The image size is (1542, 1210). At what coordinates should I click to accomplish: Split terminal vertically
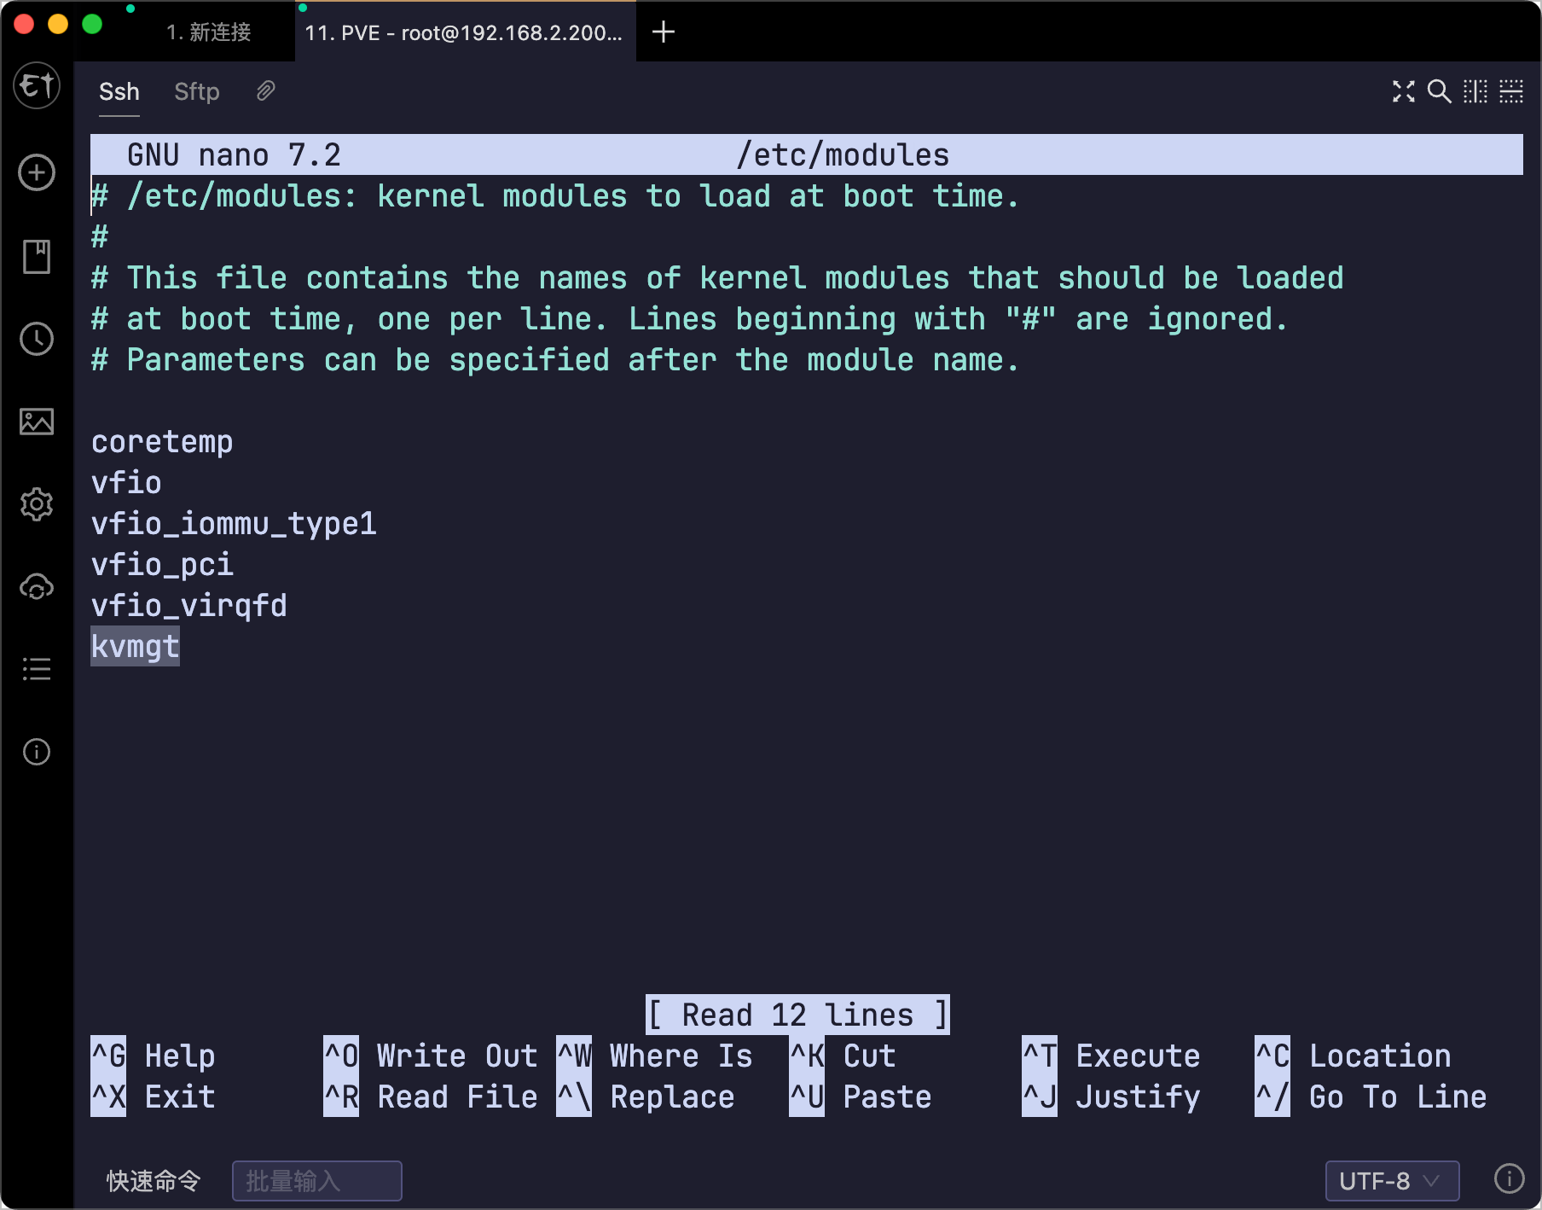(x=1475, y=91)
